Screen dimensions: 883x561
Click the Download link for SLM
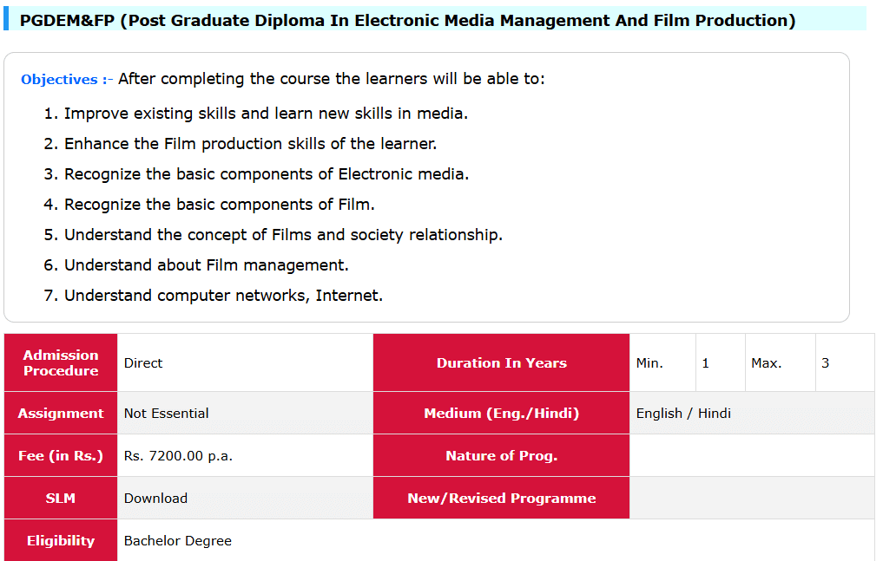tap(155, 498)
